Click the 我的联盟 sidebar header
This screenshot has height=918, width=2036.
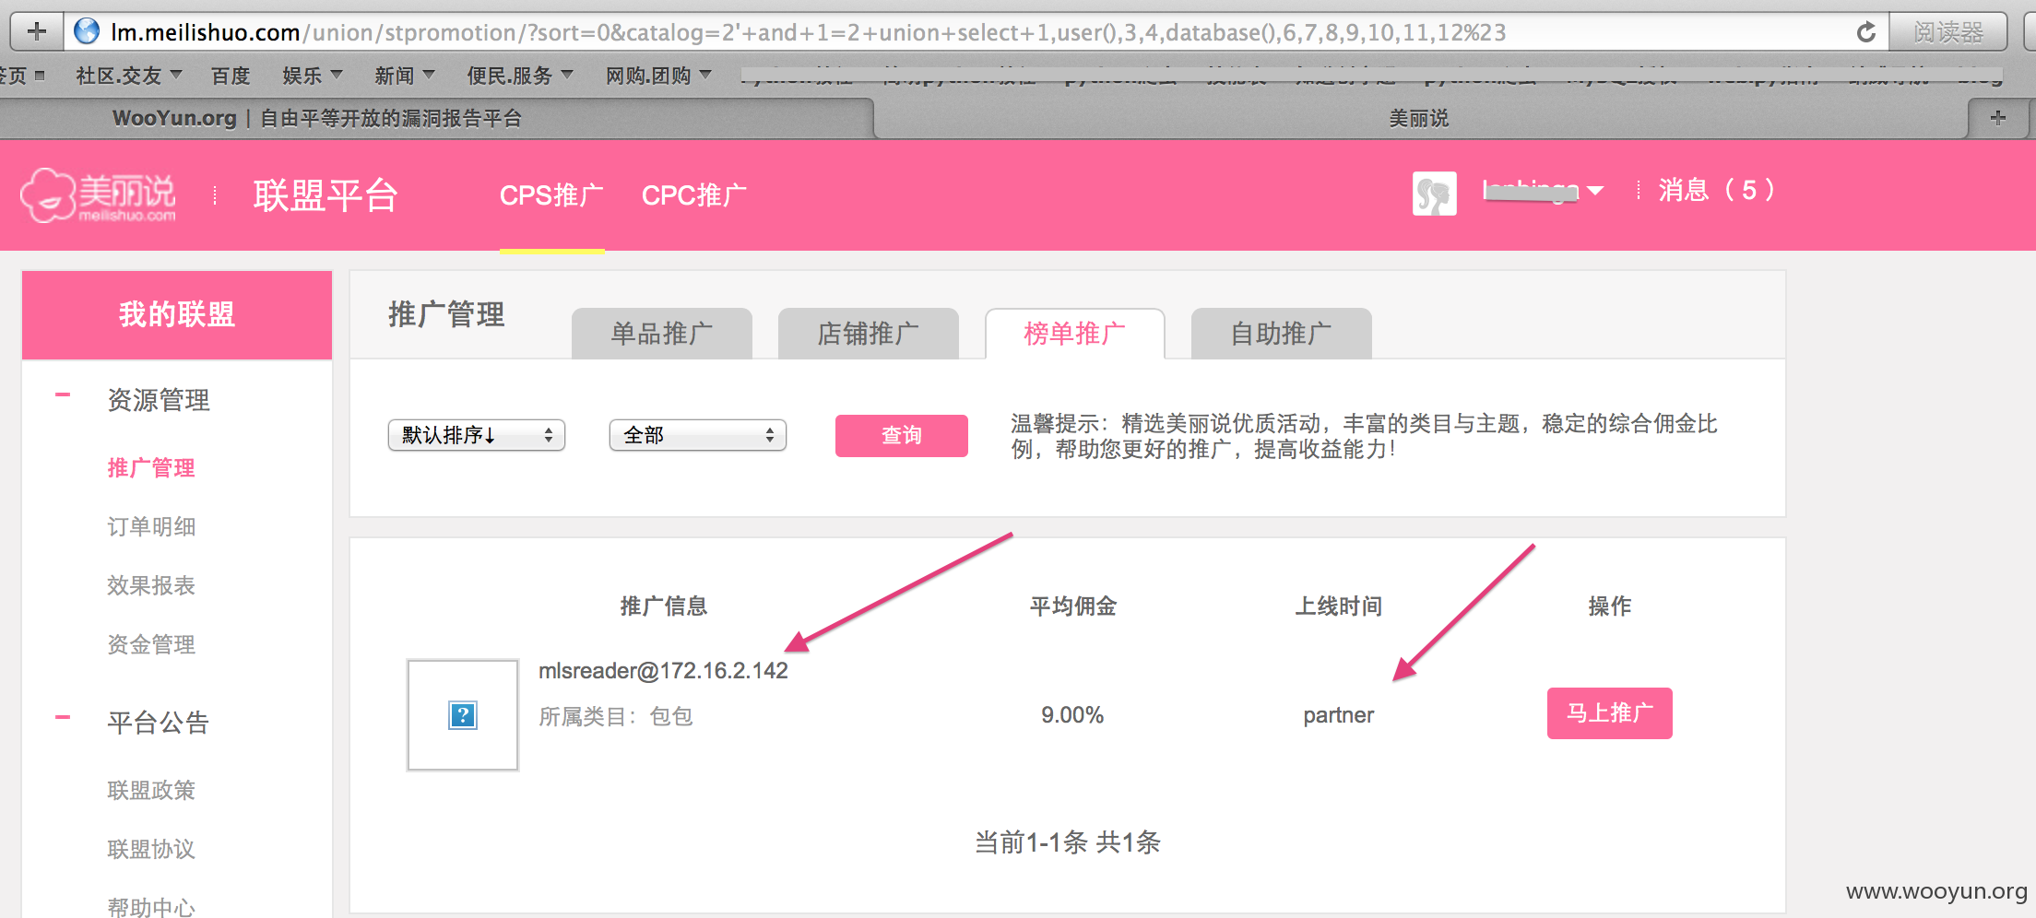pyautogui.click(x=177, y=314)
